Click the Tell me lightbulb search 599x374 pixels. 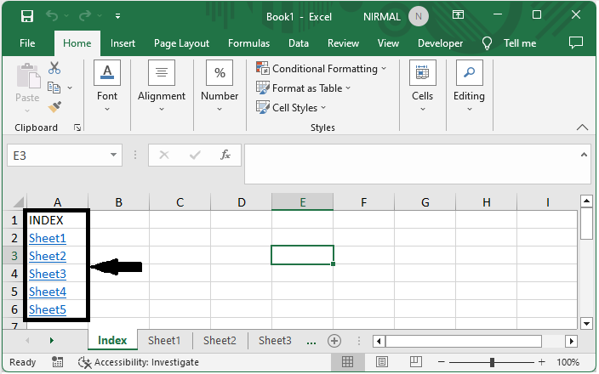487,43
